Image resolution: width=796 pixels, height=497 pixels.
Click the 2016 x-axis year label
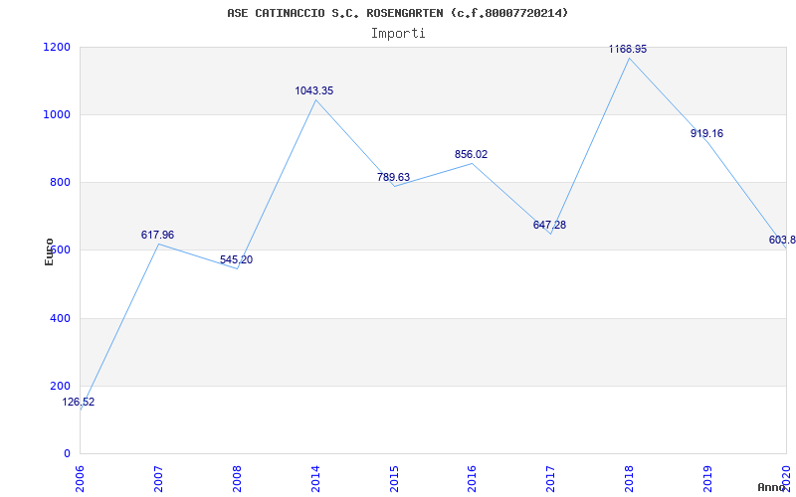coord(473,478)
